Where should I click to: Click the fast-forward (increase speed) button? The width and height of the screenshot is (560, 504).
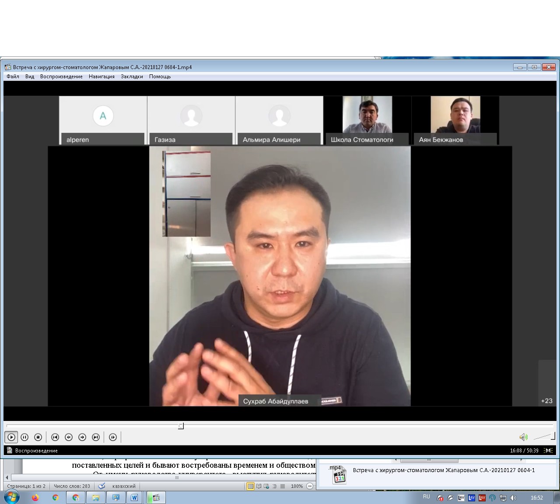82,437
